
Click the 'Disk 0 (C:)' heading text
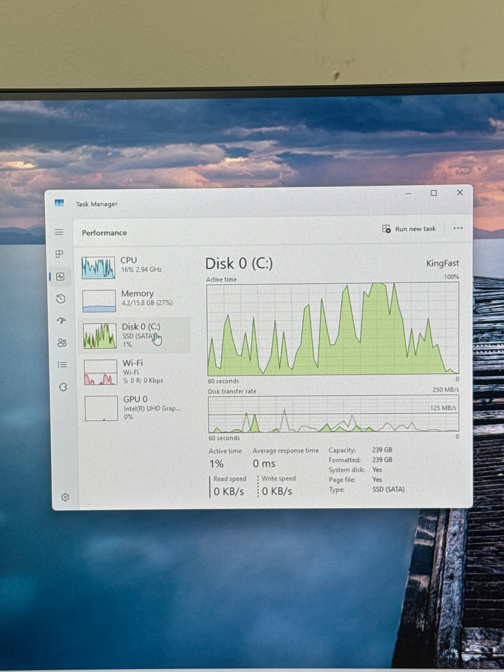point(239,263)
